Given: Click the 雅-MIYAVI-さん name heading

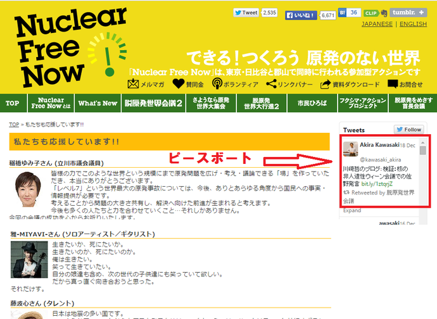Looking at the screenshot, I should click(x=82, y=234).
